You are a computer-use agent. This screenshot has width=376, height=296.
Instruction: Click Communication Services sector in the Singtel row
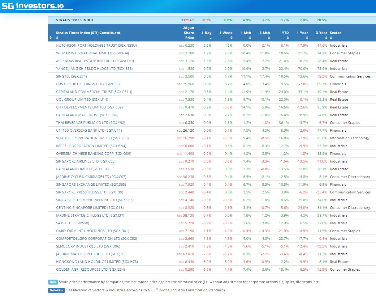(x=350, y=76)
